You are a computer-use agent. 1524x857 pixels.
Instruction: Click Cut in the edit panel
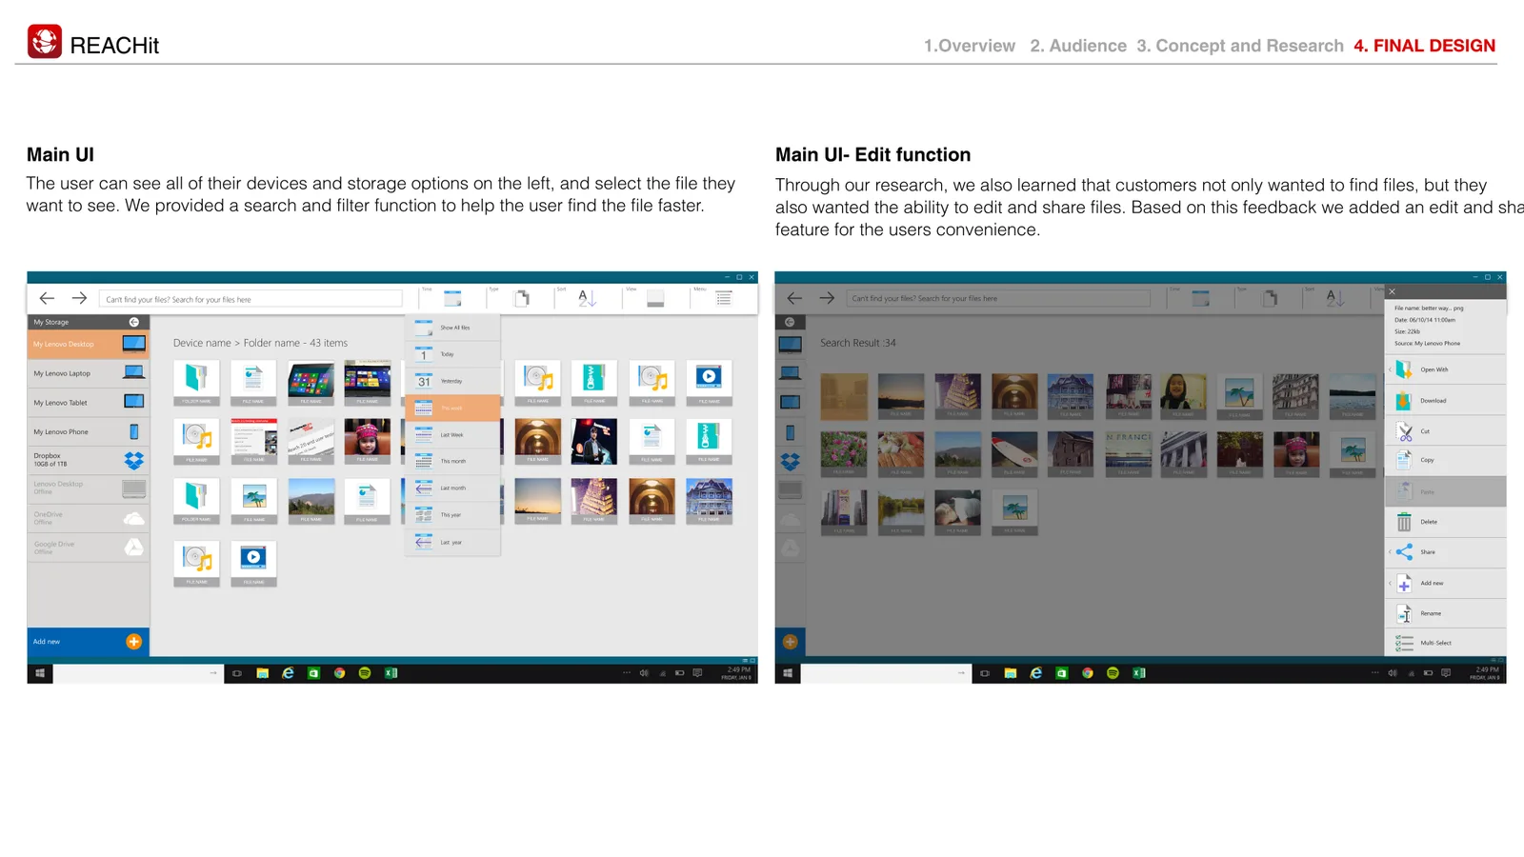1446,430
